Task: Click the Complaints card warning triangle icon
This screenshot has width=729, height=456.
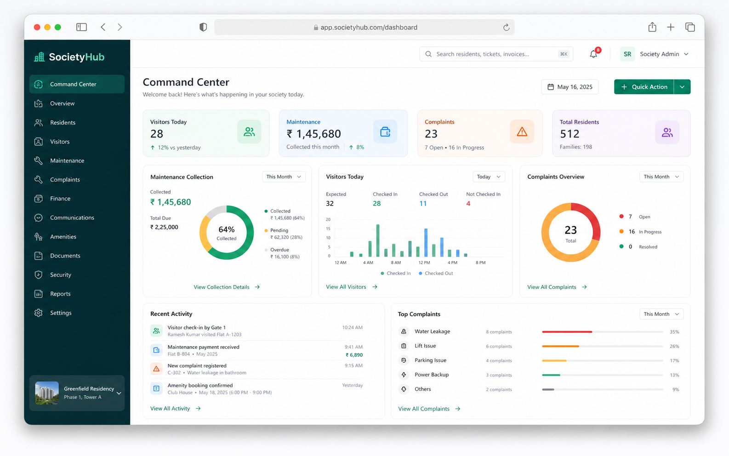Action: 522,132
